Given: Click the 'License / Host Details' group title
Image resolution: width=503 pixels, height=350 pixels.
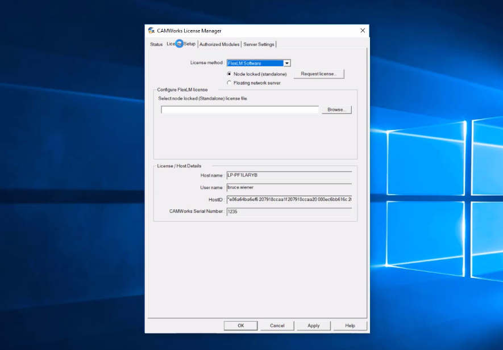Looking at the screenshot, I should (179, 166).
